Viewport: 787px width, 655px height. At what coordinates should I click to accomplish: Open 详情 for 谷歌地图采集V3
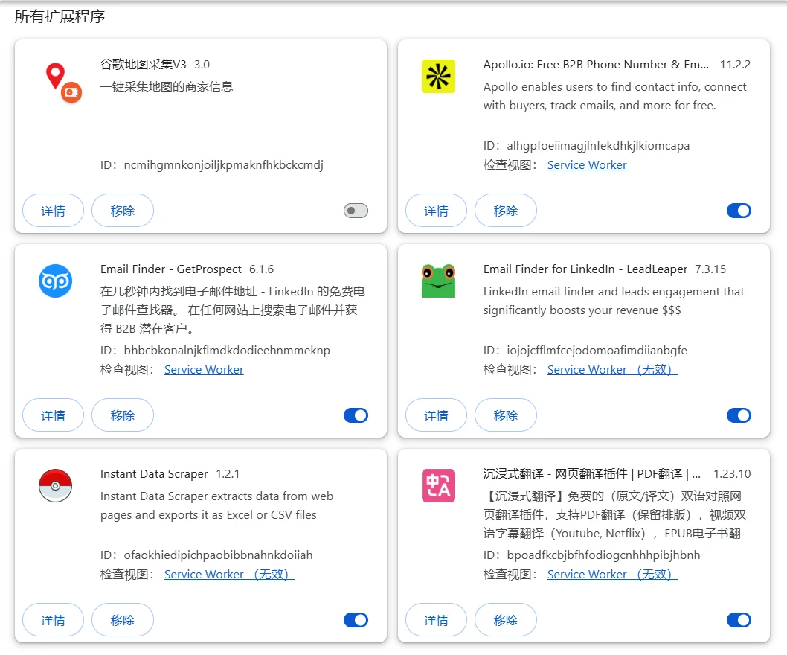54,211
